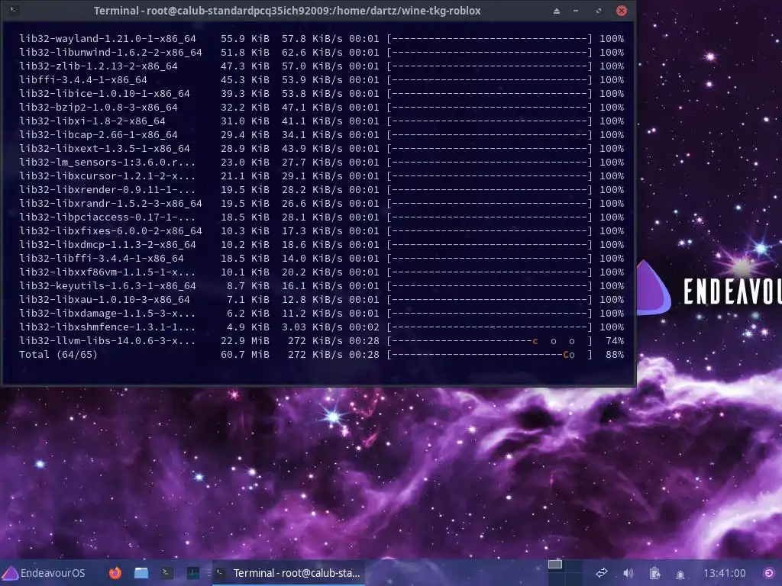This screenshot has height=586, width=782.
Task: Click the lib32-libxfixes-6.0.0-2-x86_64 line
Action: [322, 231]
